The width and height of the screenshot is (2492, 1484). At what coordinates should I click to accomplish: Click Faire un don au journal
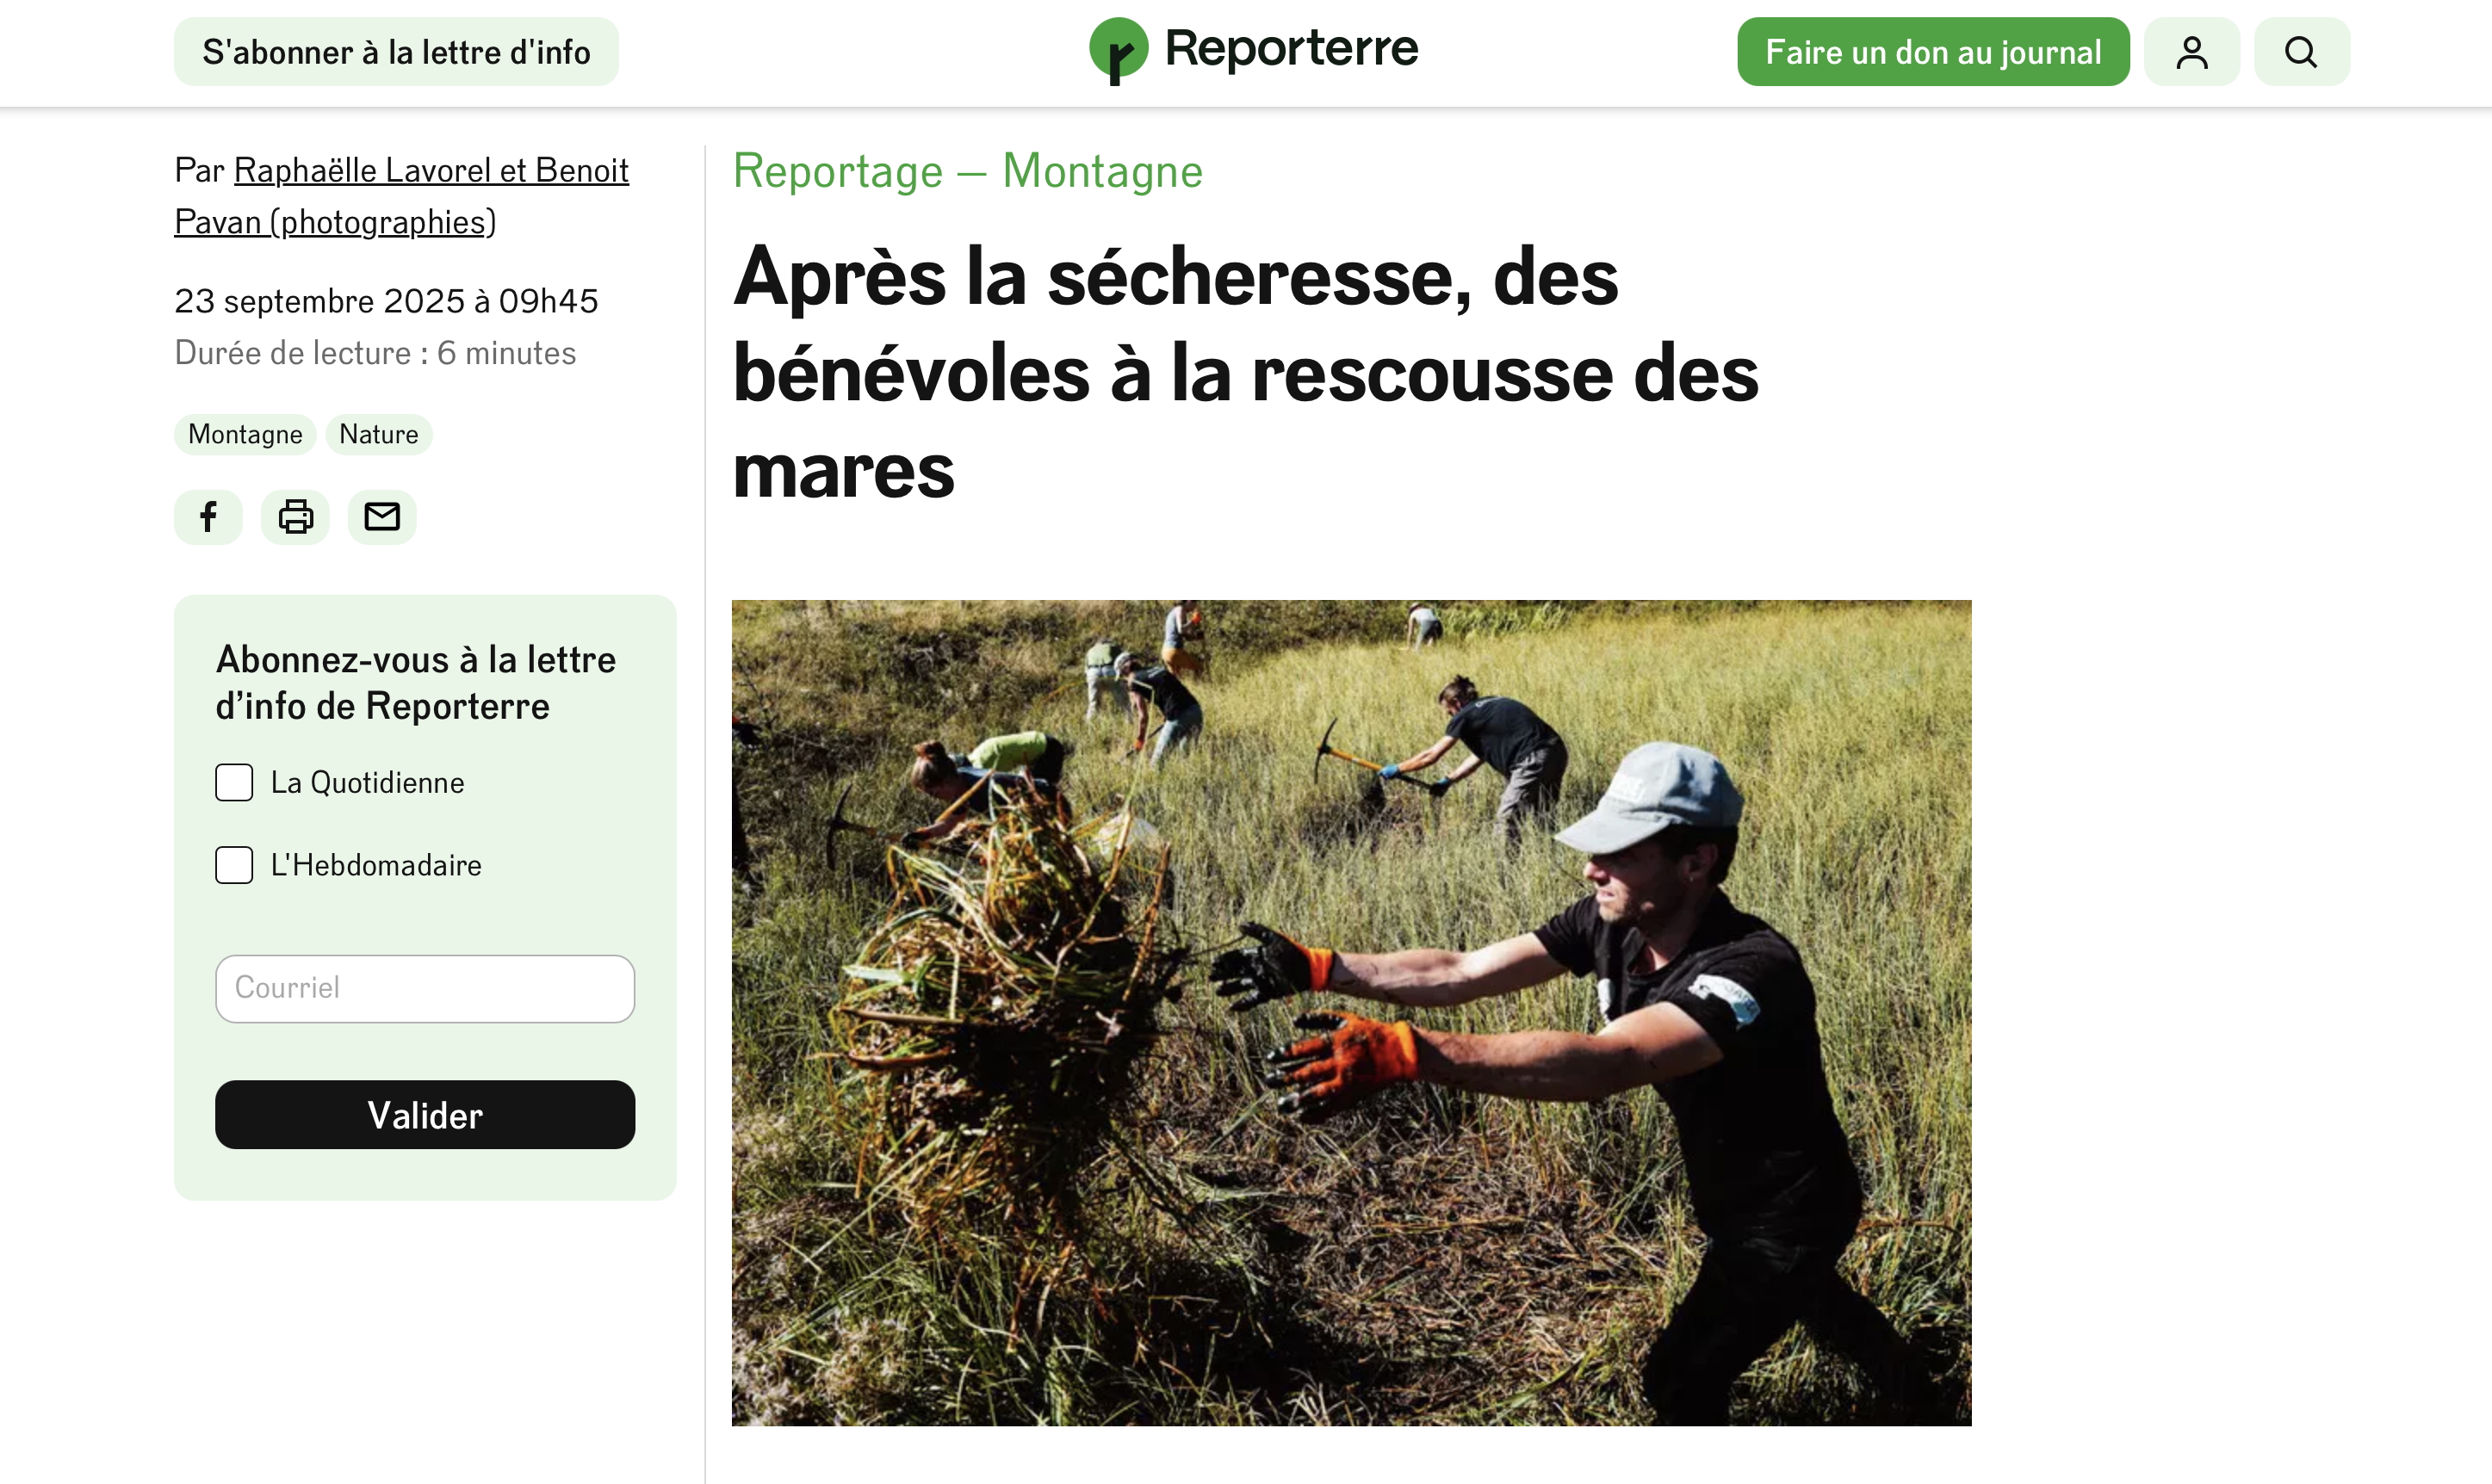pos(1933,52)
